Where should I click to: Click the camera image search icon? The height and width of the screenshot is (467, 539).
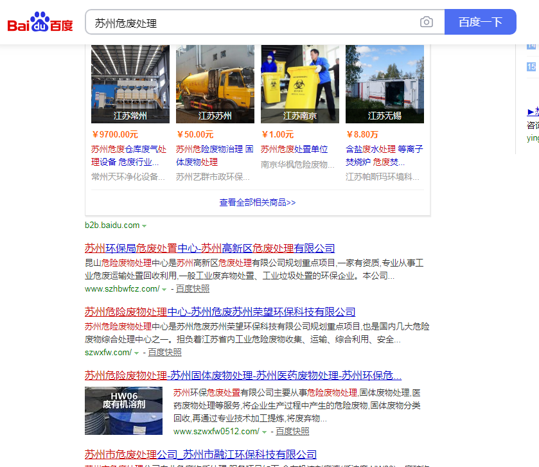(x=427, y=22)
